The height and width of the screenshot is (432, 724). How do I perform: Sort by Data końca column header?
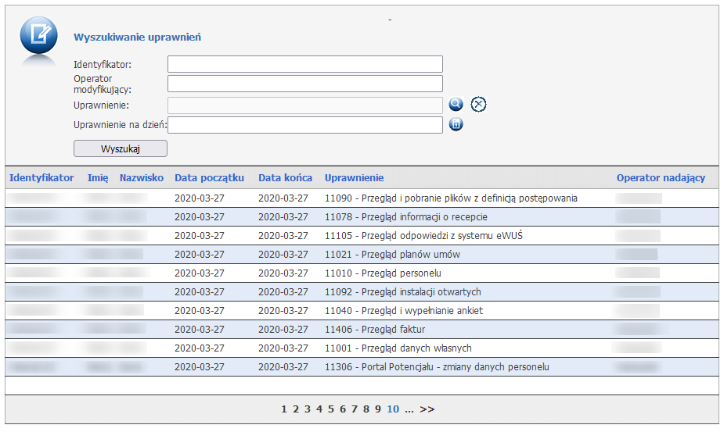click(x=285, y=178)
